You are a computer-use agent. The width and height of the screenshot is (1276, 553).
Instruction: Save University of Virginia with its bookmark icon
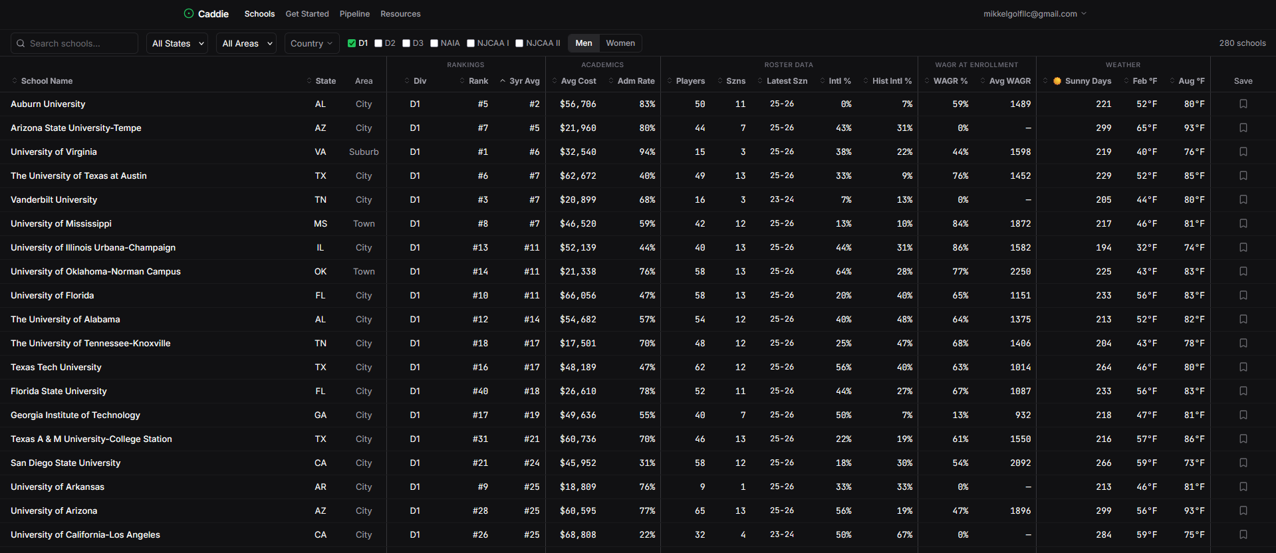(1243, 152)
